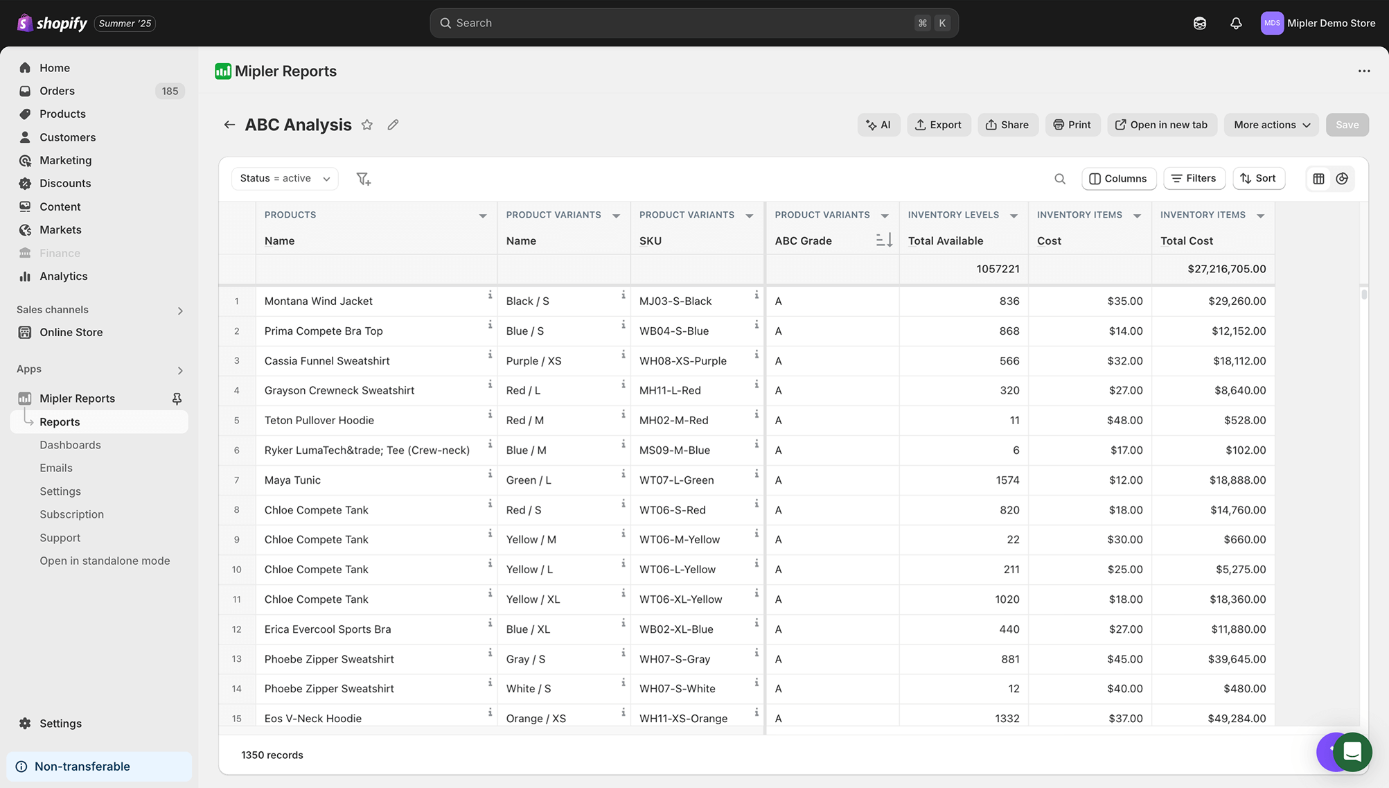
Task: Open the Products Name column header menu
Action: point(482,216)
